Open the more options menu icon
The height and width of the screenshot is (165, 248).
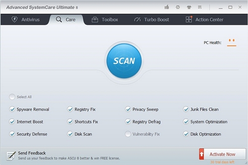(x=200, y=7)
